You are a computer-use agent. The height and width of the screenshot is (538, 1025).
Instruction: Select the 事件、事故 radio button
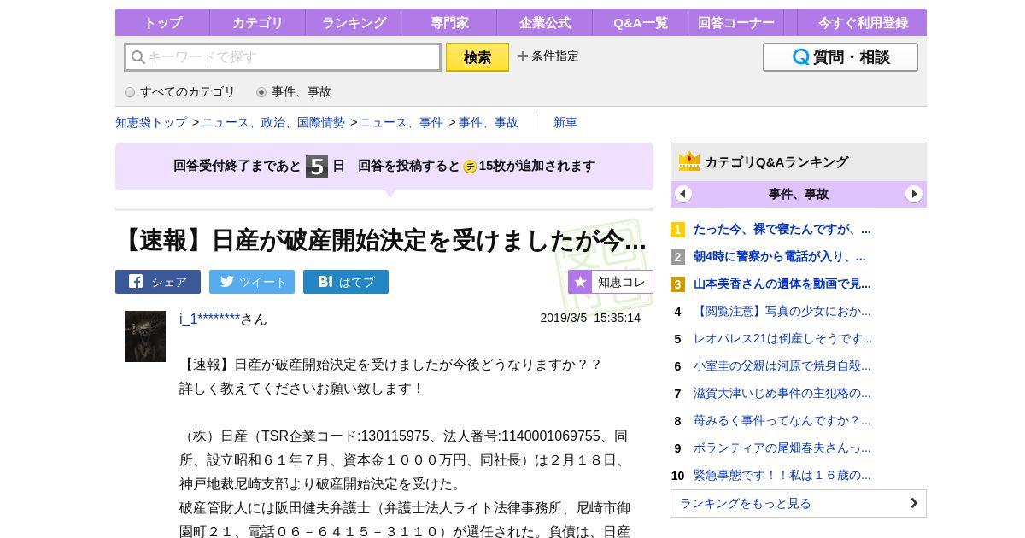(x=261, y=92)
